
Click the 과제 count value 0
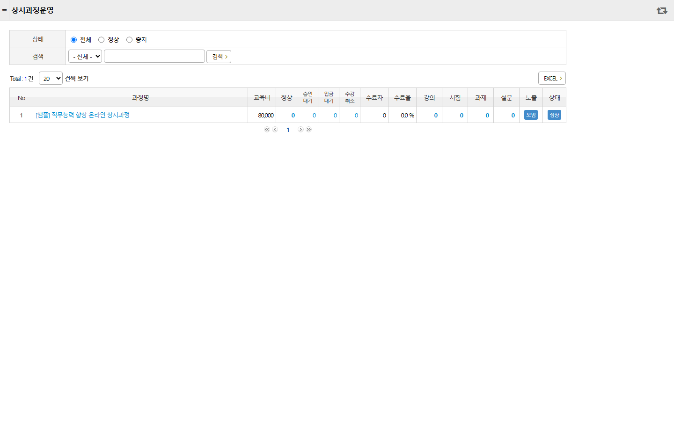point(487,116)
